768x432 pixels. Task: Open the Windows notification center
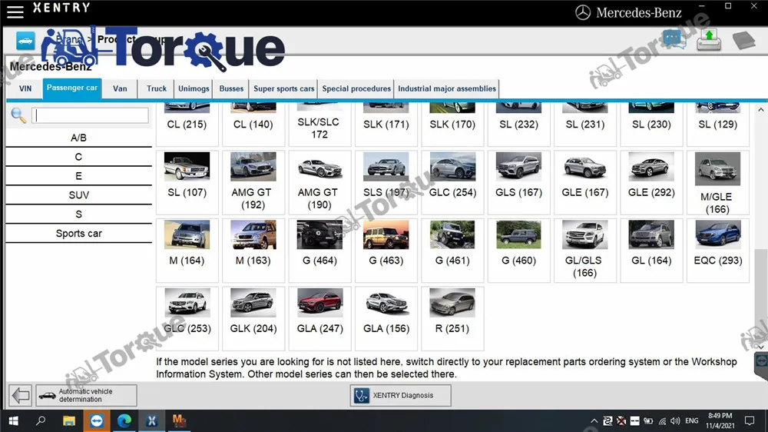click(750, 420)
